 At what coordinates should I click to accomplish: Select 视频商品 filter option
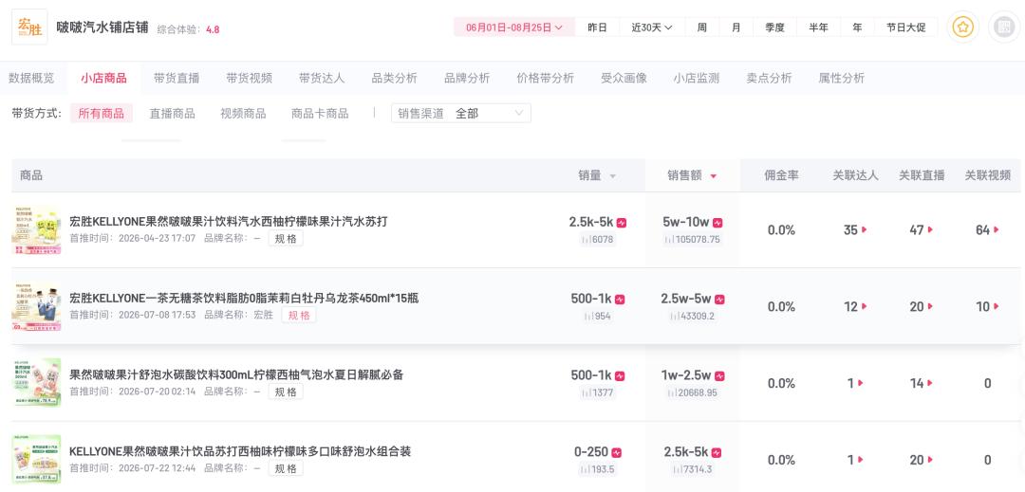tap(243, 114)
